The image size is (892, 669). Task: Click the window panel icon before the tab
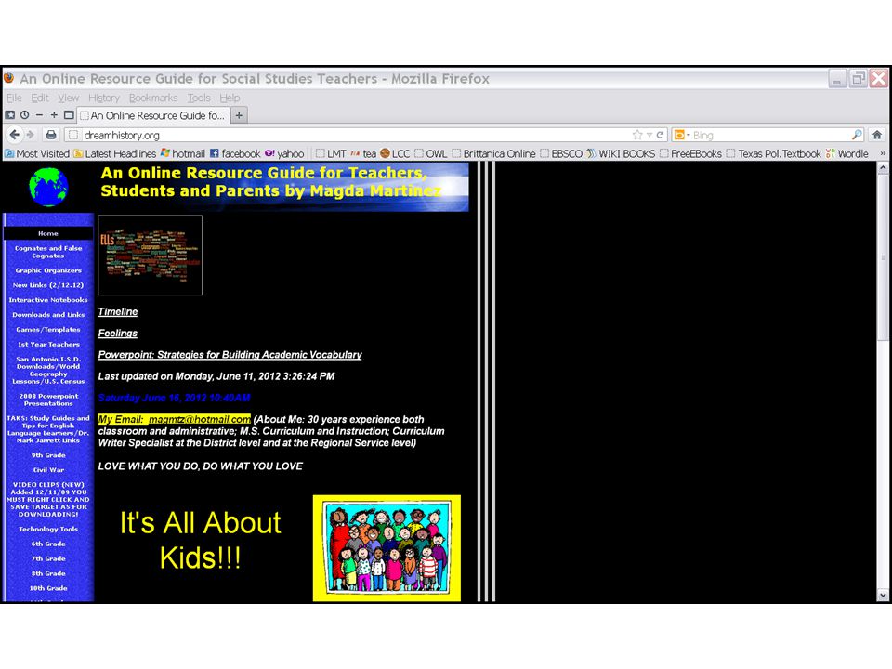[x=69, y=115]
